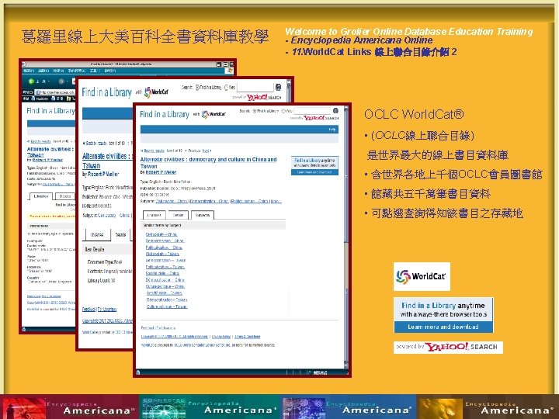Click the address bar in the rear browser window
Viewport: 559px width, 419px height.
point(54,92)
